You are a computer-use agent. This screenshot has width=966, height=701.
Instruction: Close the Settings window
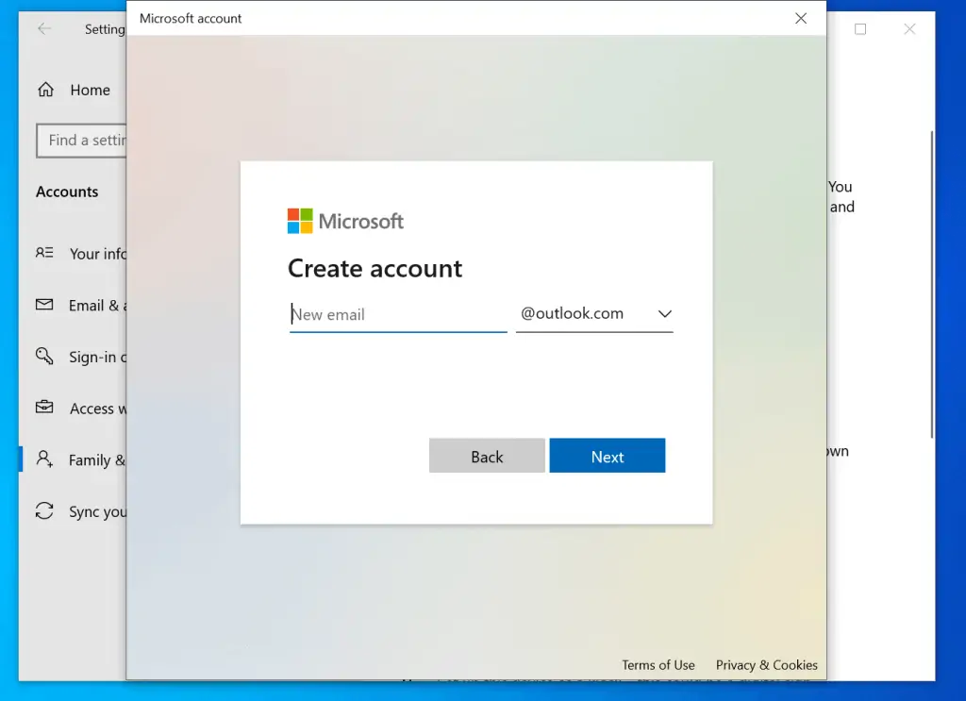tap(909, 29)
